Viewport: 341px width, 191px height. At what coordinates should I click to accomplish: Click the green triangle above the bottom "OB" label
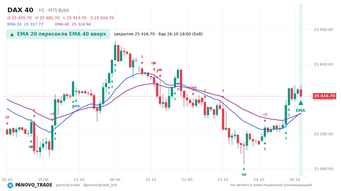244,169
